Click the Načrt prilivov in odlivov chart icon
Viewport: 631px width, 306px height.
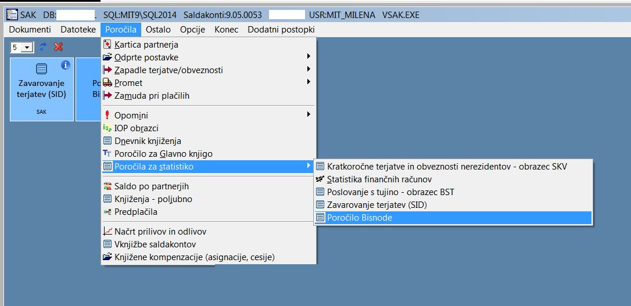click(x=107, y=231)
